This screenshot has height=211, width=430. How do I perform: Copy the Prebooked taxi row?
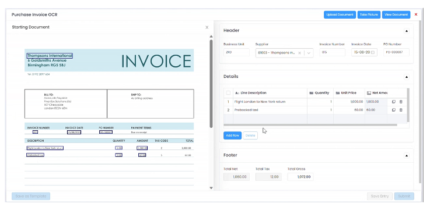click(x=393, y=110)
